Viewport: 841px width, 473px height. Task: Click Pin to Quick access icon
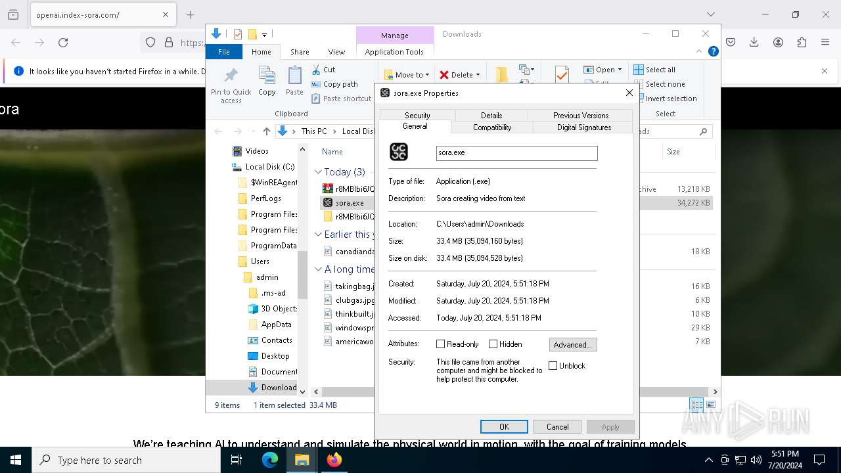pyautogui.click(x=231, y=74)
